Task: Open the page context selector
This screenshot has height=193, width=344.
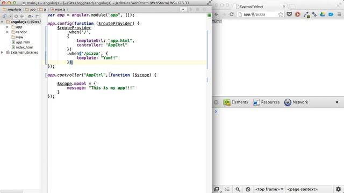Action: (x=302, y=189)
